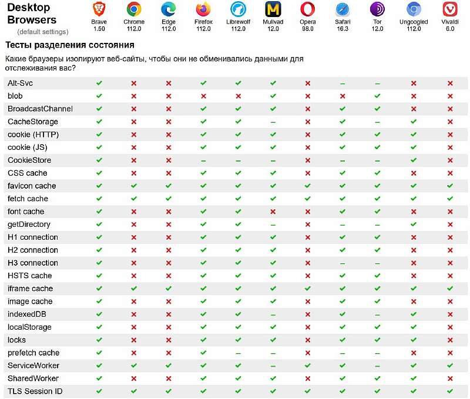The width and height of the screenshot is (470, 399).
Task: Select the Ungoogled Chromium icon
Action: coord(414,10)
